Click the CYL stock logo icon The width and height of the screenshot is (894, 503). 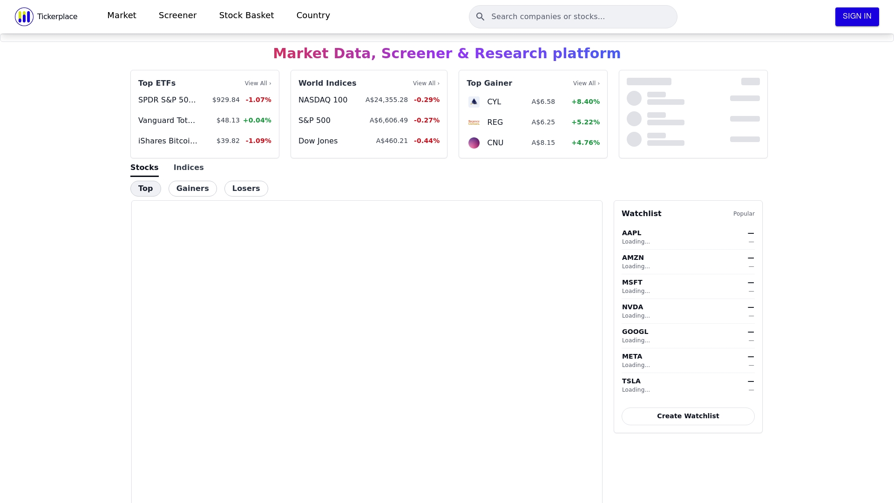474,102
